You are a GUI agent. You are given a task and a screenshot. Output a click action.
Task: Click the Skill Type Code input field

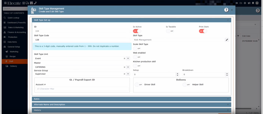tap(82, 40)
